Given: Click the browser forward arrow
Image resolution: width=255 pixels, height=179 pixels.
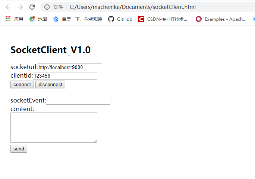Looking at the screenshot, I should point(20,7).
